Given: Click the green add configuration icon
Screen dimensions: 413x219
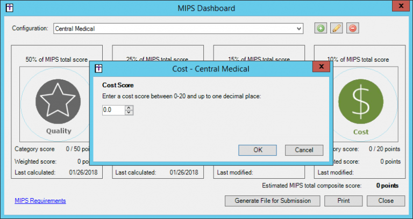Looking at the screenshot, I should [321, 28].
